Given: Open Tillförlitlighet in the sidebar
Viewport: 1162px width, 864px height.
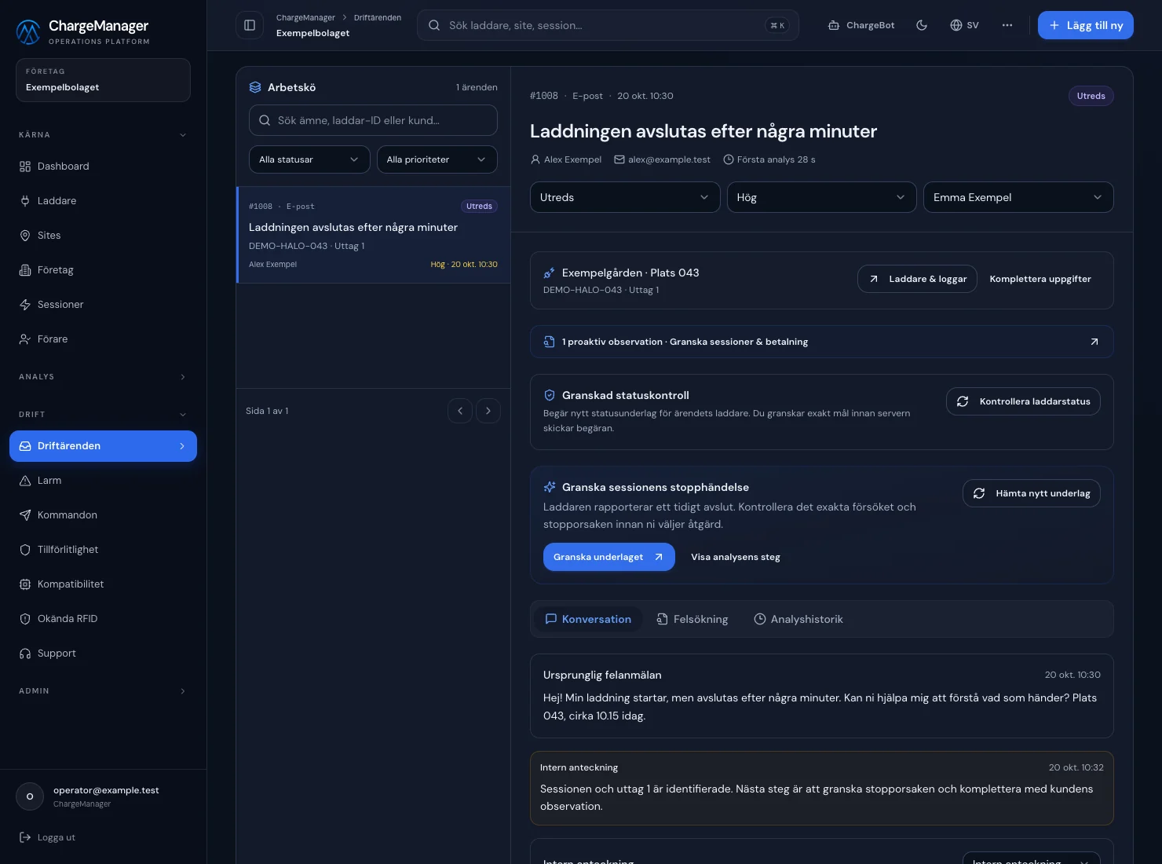Looking at the screenshot, I should [103, 550].
